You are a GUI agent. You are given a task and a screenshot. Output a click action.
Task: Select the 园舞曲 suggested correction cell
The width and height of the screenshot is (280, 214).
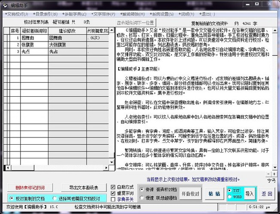(x=67, y=38)
